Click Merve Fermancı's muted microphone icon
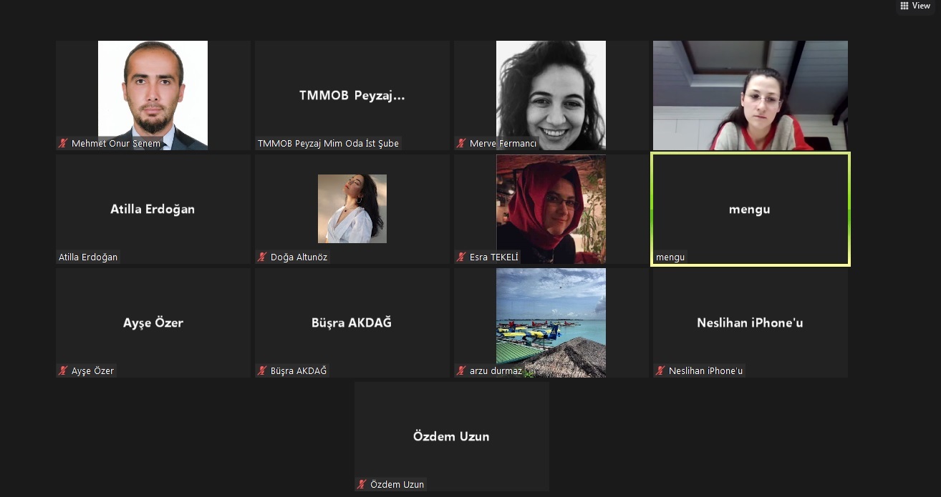 pos(462,144)
